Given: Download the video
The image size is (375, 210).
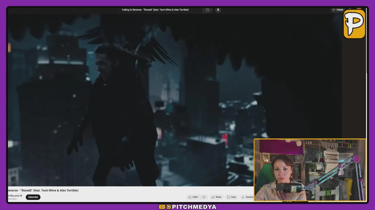Looking at the screenshot, I should (x=248, y=197).
